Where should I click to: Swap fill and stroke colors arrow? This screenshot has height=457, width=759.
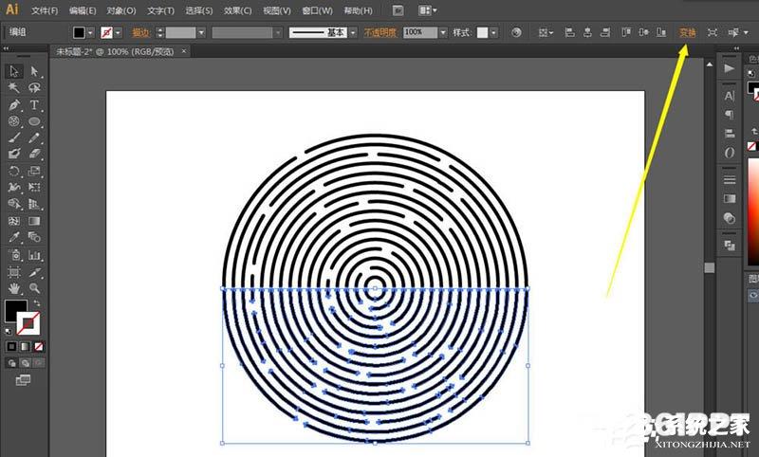(37, 303)
